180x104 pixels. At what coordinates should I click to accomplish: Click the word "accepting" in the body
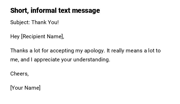[62, 51]
